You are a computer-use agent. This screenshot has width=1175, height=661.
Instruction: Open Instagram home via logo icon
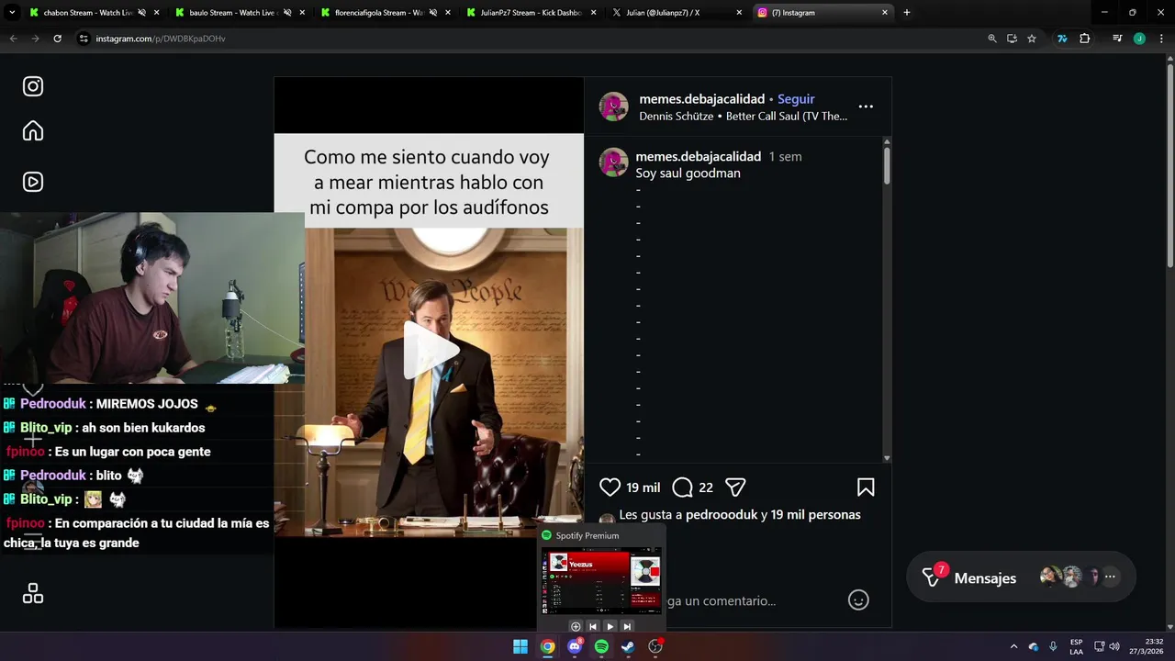pos(33,86)
